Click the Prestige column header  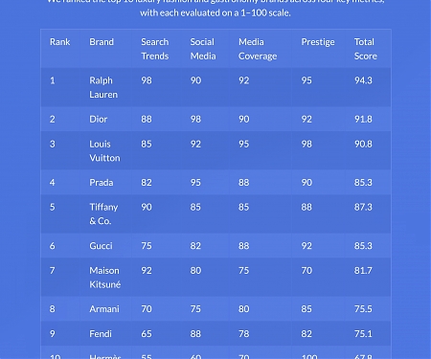(x=318, y=42)
